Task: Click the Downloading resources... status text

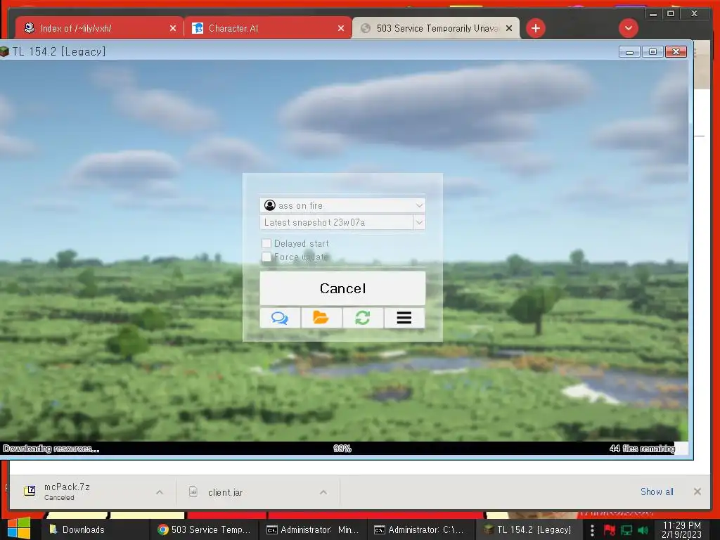Action: 51,449
